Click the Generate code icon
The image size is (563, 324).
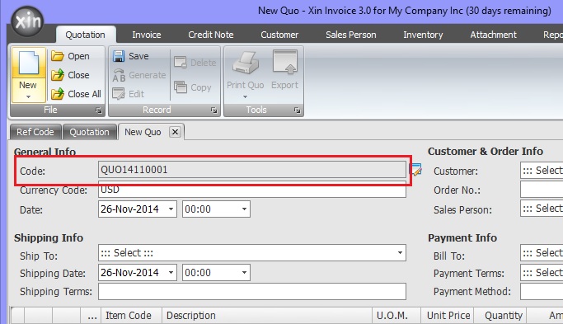click(119, 75)
